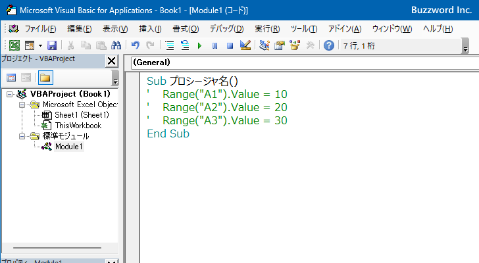The image size is (479, 263).
Task: Open the デバッグ(D) menu
Action: (x=226, y=29)
